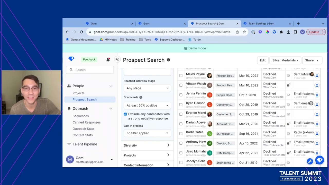Select checkbox for Bodie Yates

click(181, 134)
